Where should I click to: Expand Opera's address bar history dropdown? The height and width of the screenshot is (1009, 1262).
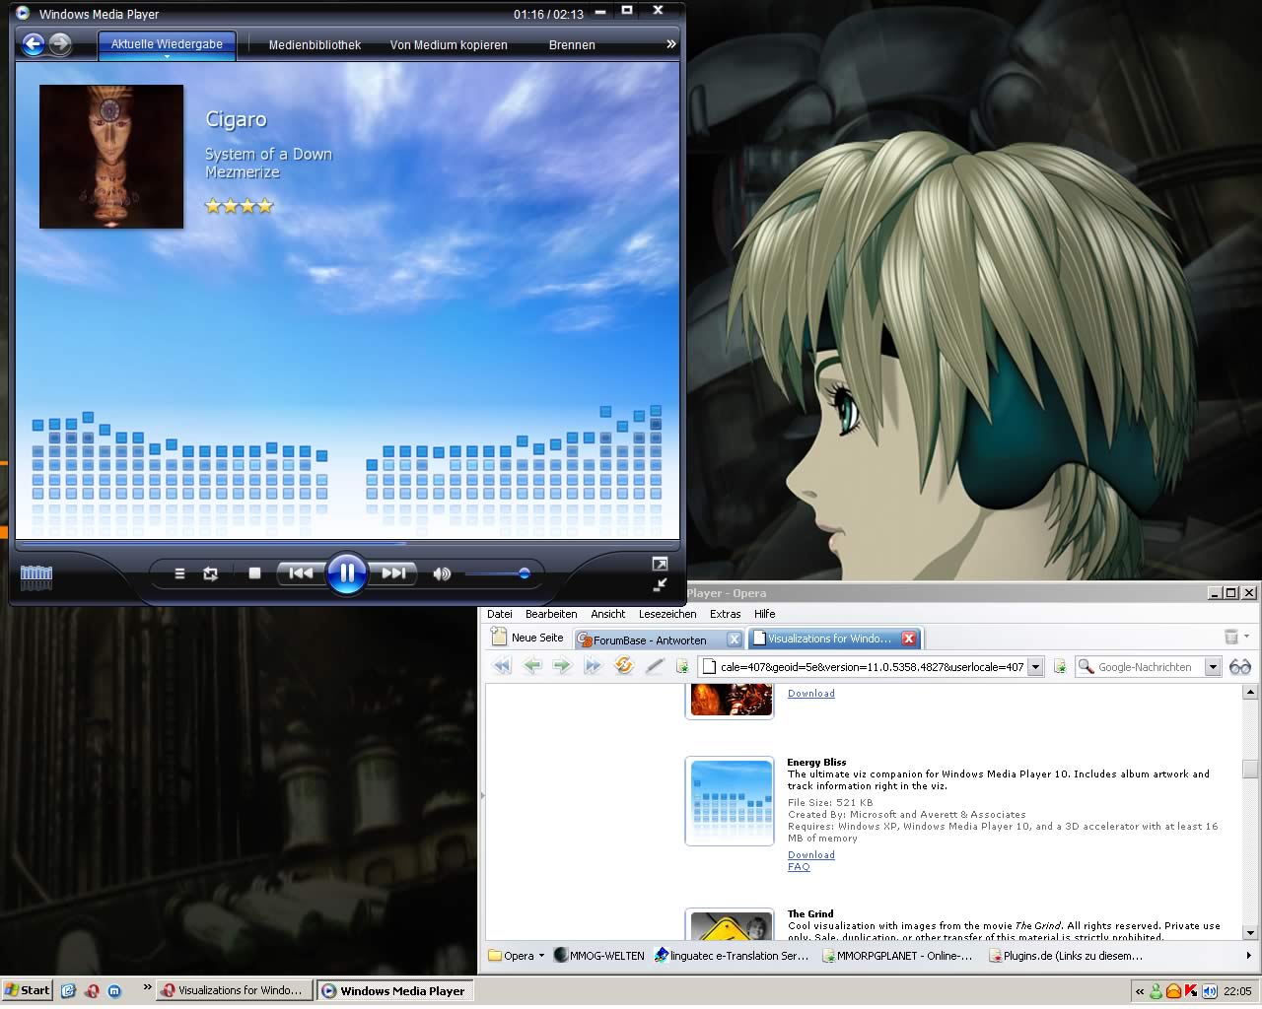point(1035,667)
